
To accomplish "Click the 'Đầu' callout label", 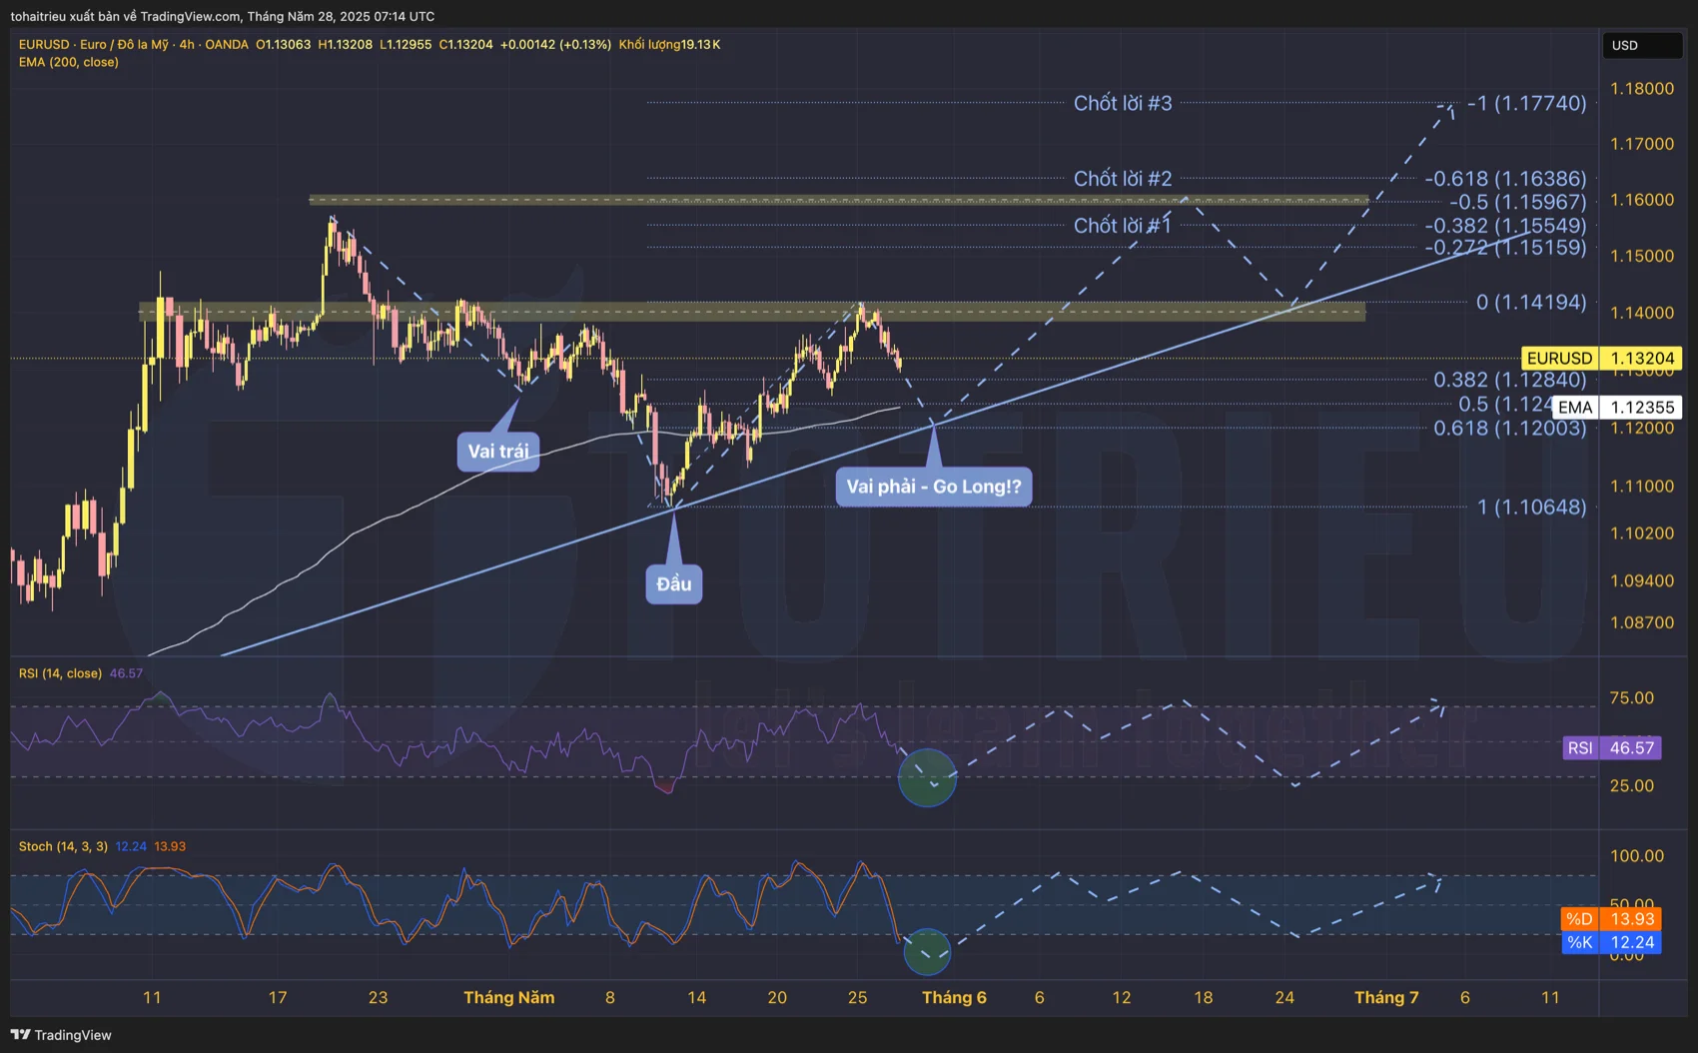I will 674,584.
